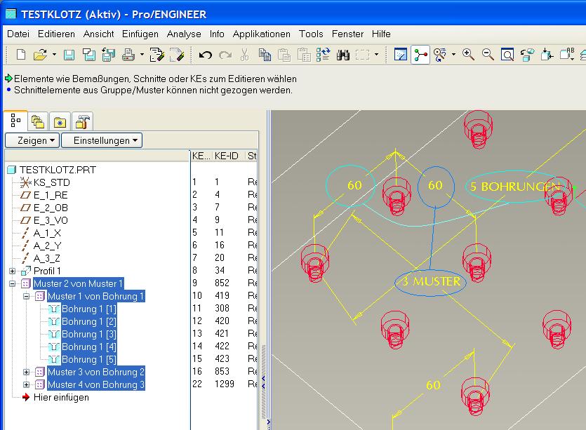This screenshot has height=430, width=586.
Task: Open the Tools menu
Action: click(311, 34)
